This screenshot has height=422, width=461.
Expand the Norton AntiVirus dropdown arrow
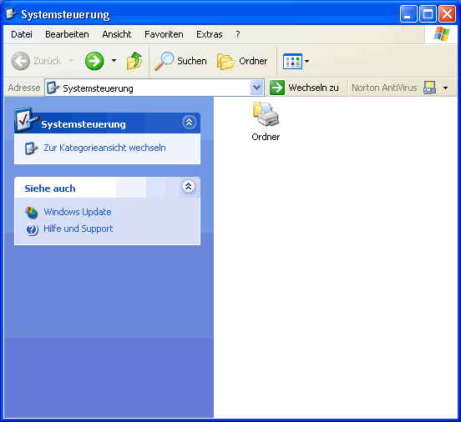(445, 88)
